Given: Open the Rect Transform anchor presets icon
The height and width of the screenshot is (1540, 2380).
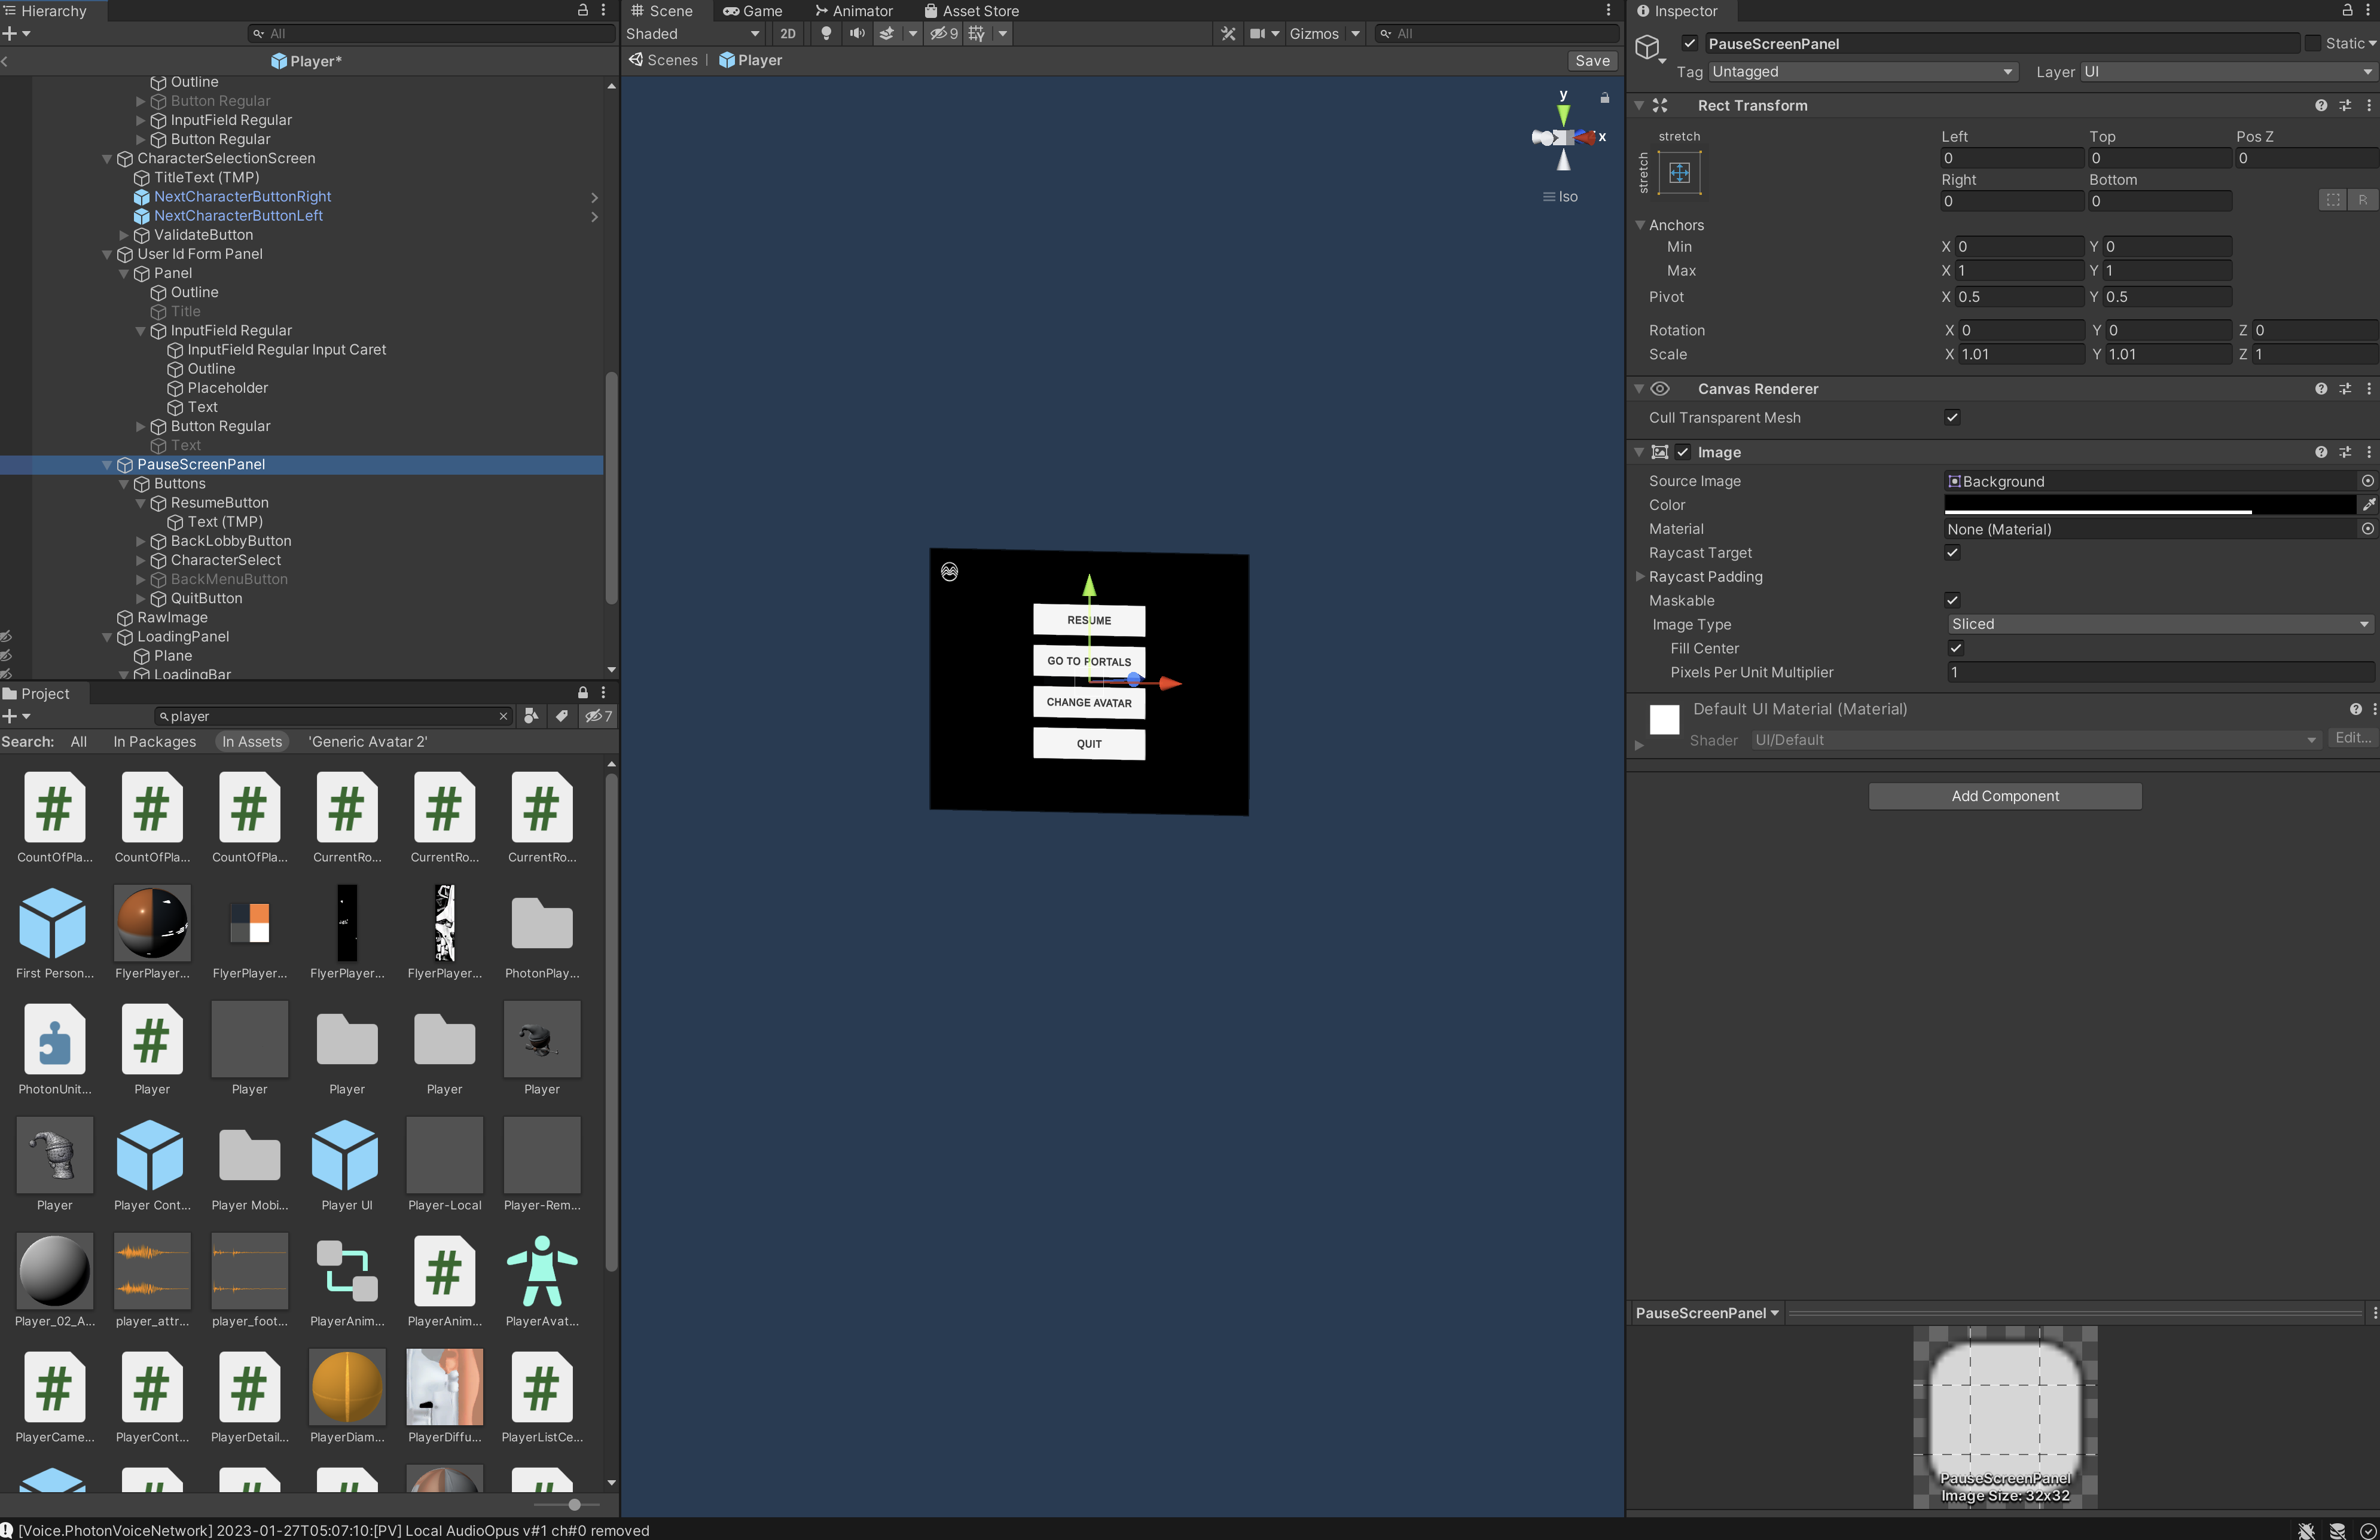Looking at the screenshot, I should (x=1680, y=172).
